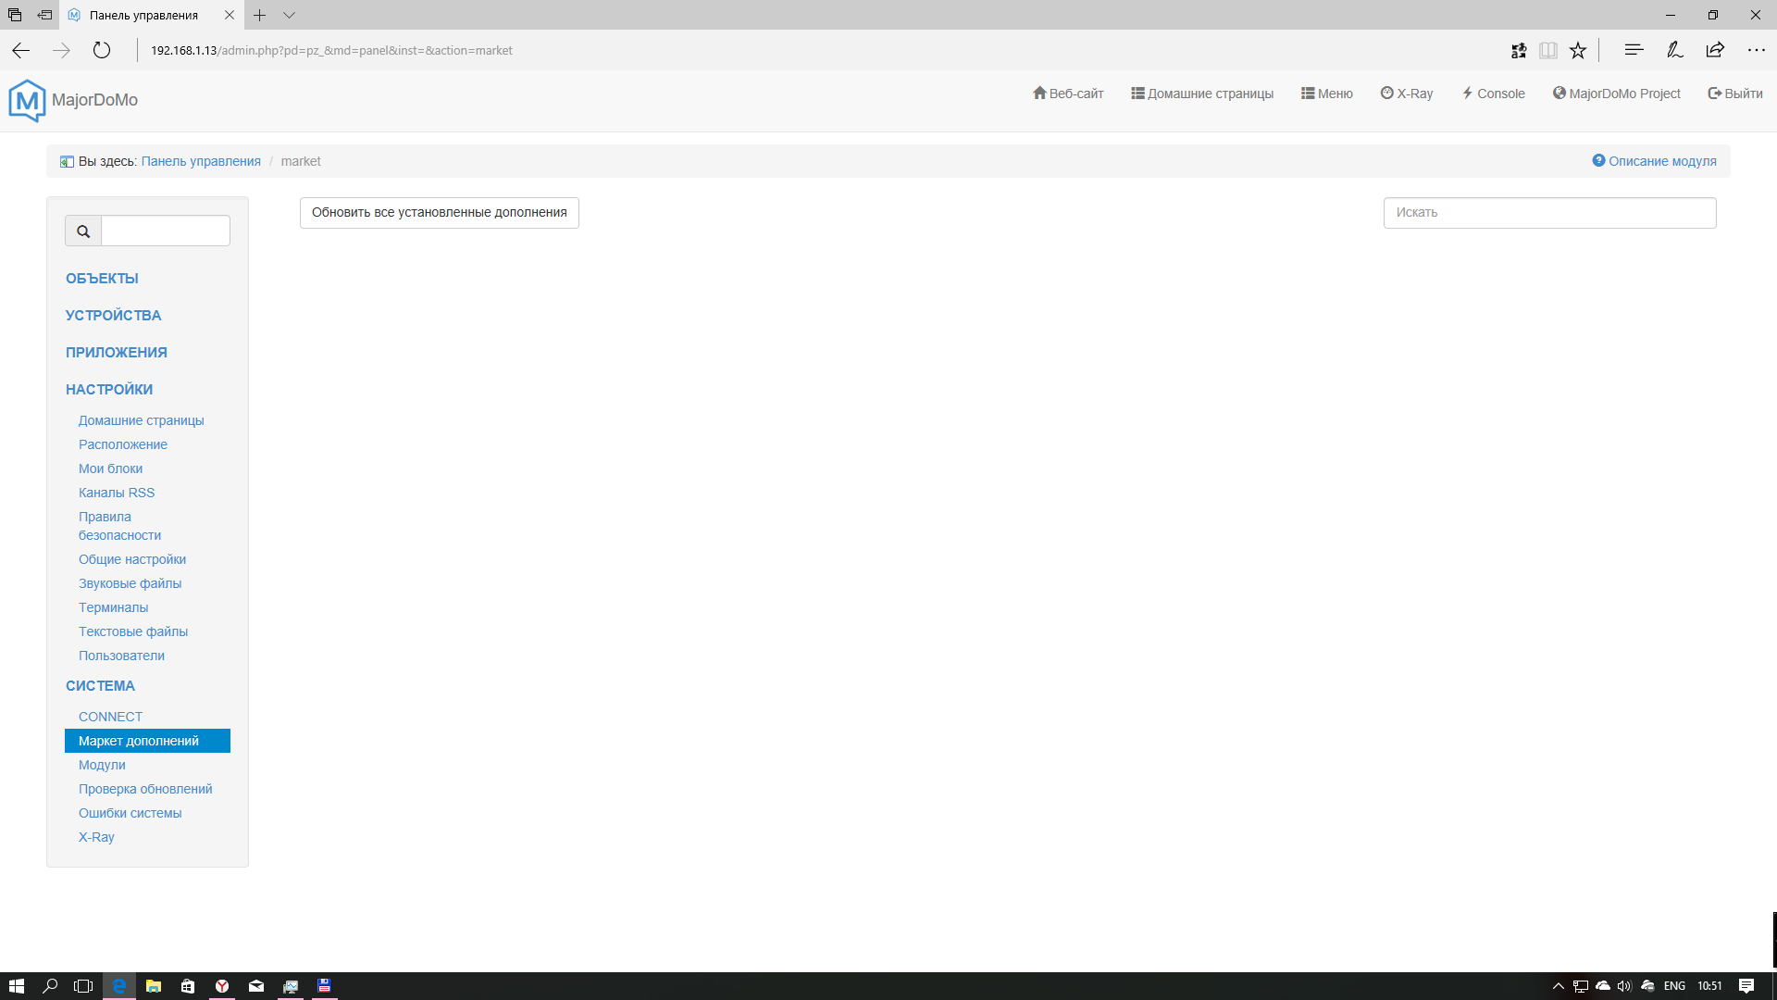Open the browser tab list chevron
This screenshot has height=1000, width=1777.
pyautogui.click(x=290, y=15)
